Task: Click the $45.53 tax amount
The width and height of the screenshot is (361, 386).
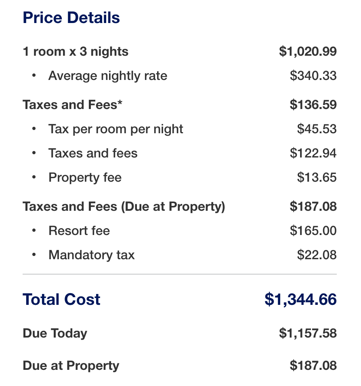Action: pyautogui.click(x=317, y=129)
